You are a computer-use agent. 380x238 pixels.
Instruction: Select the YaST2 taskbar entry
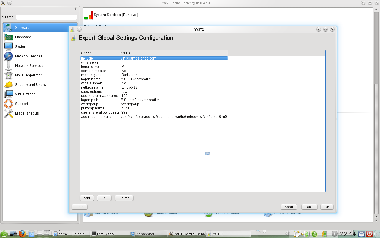[x=228, y=234]
